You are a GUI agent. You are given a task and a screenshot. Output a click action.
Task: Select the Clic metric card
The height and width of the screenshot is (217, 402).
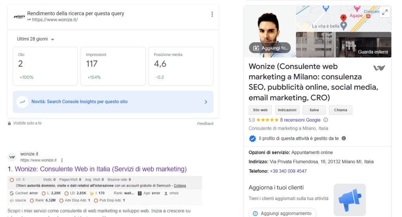[45, 66]
